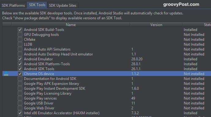
Task: Click 'Not Installed' status of LLDB
Action: (x=194, y=44)
